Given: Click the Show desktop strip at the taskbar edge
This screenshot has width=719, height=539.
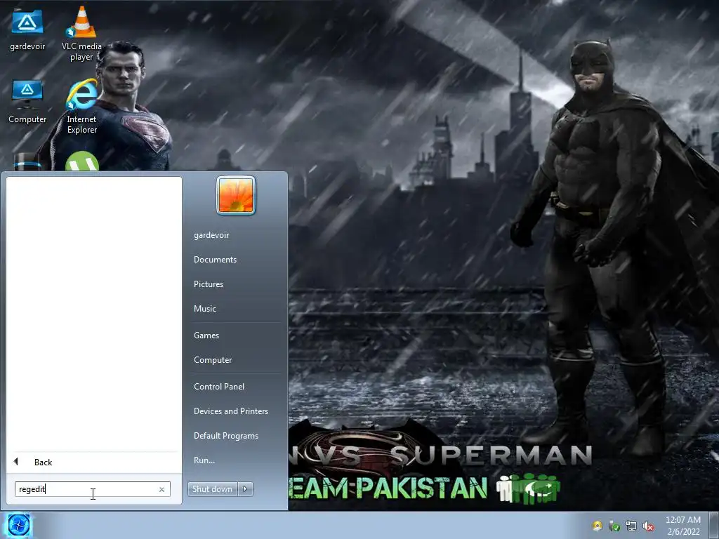Looking at the screenshot, I should [x=714, y=526].
